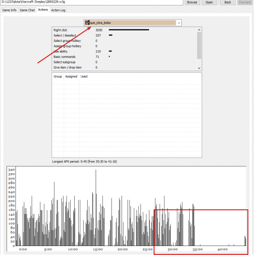Image resolution: width=254 pixels, height=255 pixels.
Task: Click the Right click bar indicator
Action: [x=129, y=30]
